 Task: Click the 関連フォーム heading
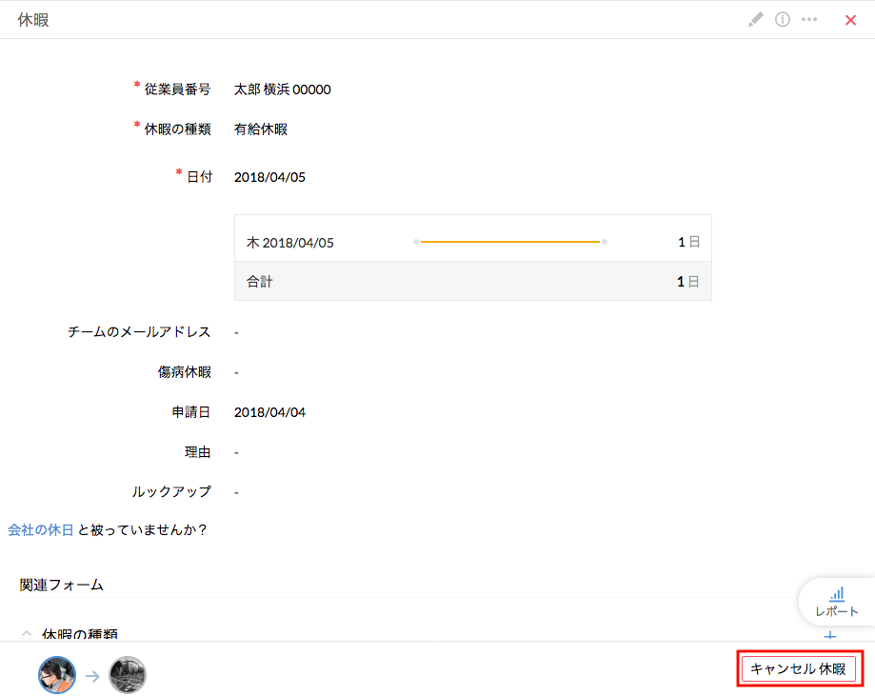(61, 585)
